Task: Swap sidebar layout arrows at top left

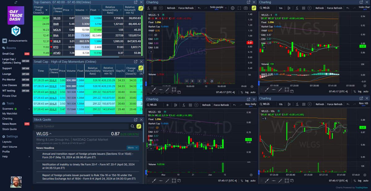Action: coord(16,2)
